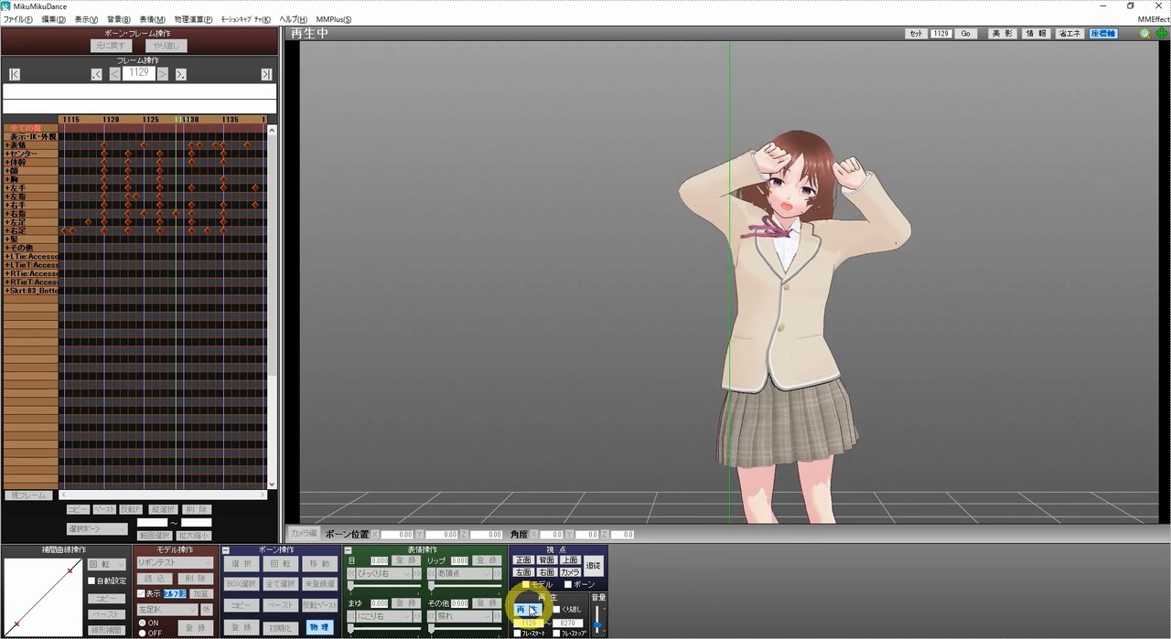Select the OFF radio button for IK
The image size is (1171, 639).
tap(142, 633)
